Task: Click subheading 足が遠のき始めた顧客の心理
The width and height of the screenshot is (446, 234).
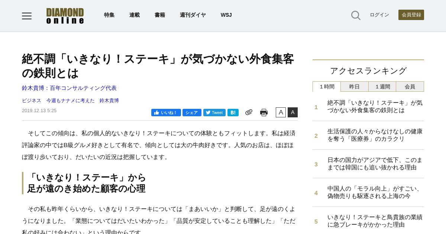Action: [86, 189]
